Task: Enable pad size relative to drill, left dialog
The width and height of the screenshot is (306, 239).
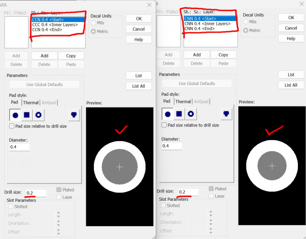Action: click(12, 125)
